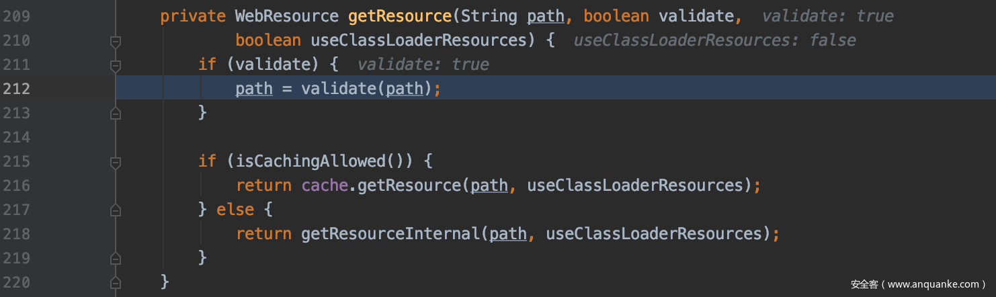Collapse the isCachingAllowed block on line 215

pyautogui.click(x=116, y=162)
